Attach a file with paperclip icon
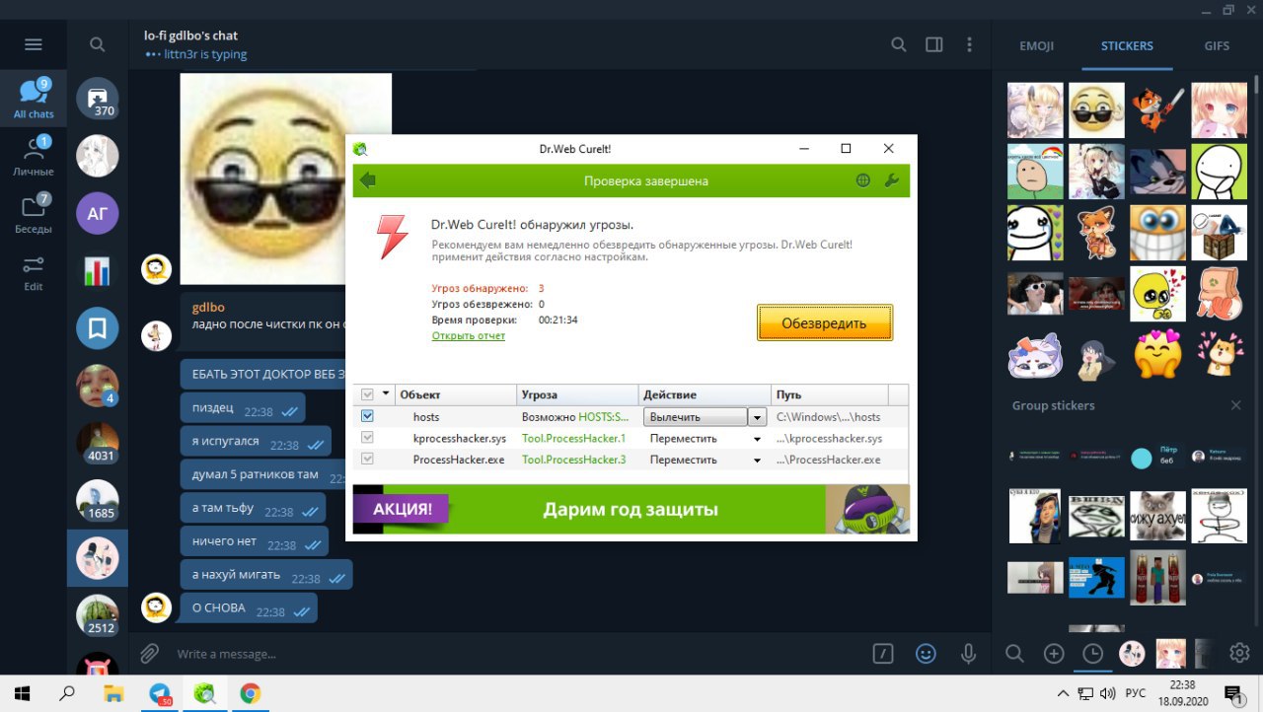1263x712 pixels. pyautogui.click(x=149, y=653)
